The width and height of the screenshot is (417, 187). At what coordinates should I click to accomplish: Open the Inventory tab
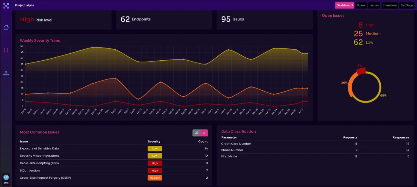click(x=390, y=5)
